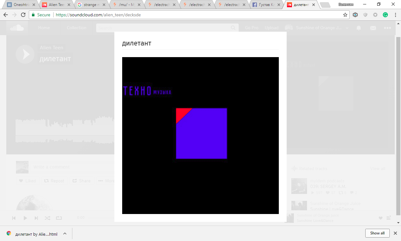The height and width of the screenshot is (241, 401).
Task: Go to SoundCloud Home
Action: coord(44,28)
